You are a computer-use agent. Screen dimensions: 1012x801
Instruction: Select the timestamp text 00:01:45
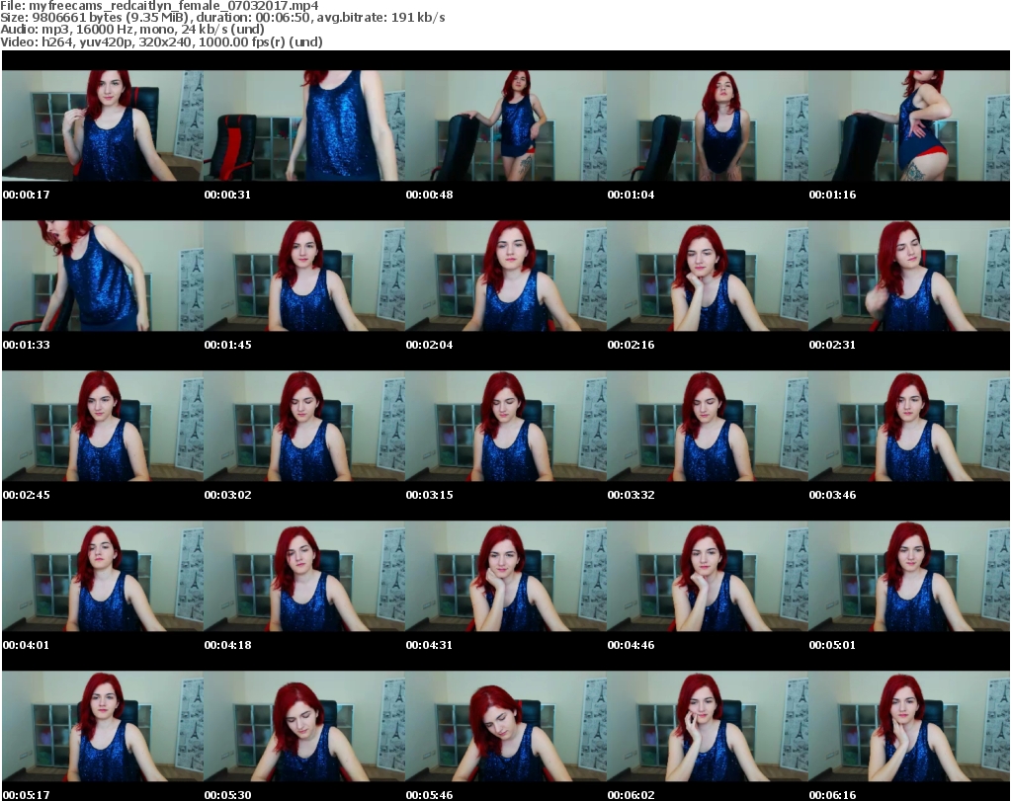(228, 345)
